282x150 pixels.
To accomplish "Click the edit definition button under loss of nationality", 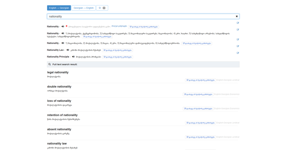I will [x=198, y=109].
